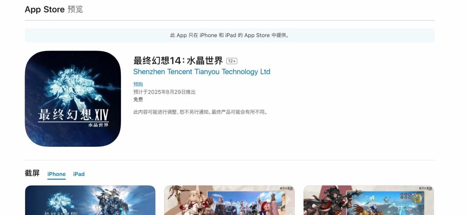This screenshot has height=215, width=468.
Task: Click the app title 最终幻想14: 水晶世界
Action: pyautogui.click(x=178, y=61)
